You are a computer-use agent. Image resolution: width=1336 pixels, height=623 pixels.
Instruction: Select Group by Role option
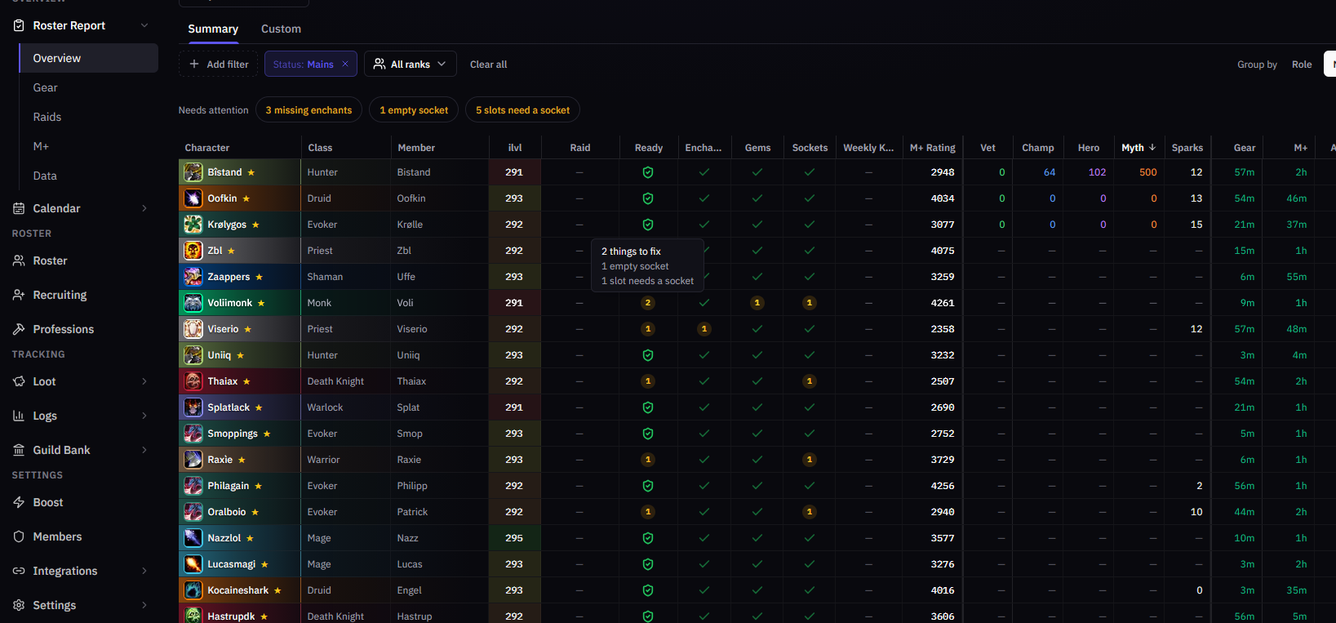coord(1302,65)
